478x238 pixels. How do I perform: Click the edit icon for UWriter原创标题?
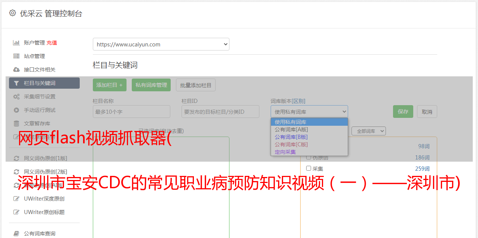point(16,212)
